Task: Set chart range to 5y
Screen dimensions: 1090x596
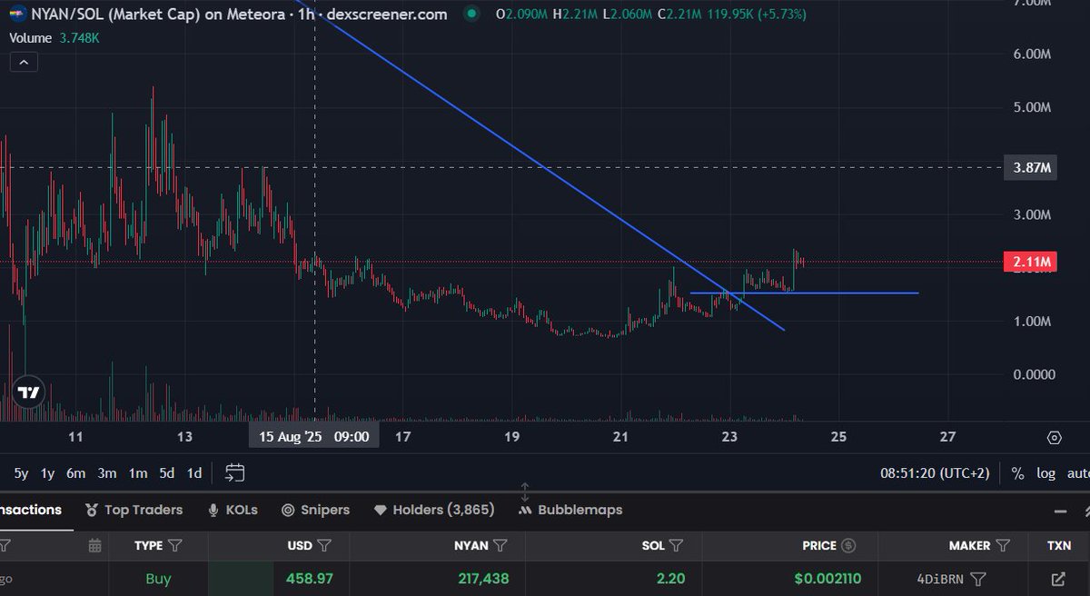Action: pos(21,472)
